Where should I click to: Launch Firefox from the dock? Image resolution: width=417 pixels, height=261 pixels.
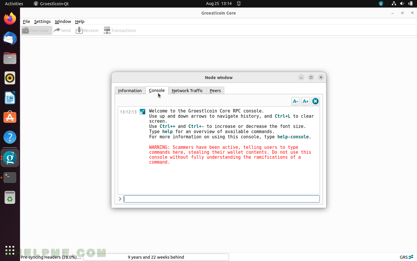(10, 19)
